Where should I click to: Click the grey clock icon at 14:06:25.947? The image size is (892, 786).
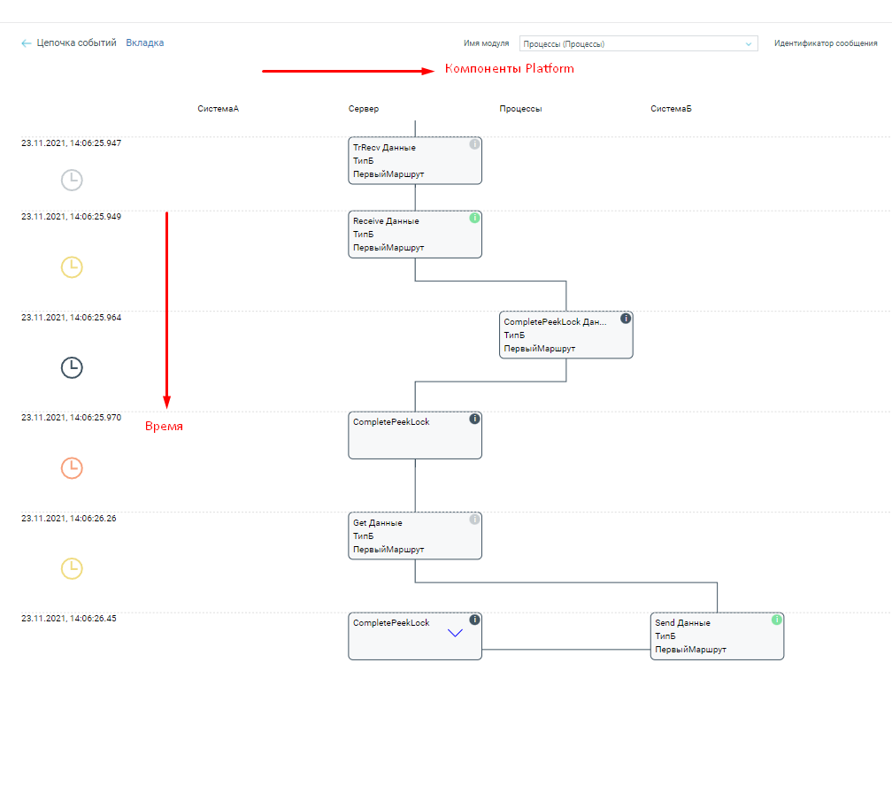click(72, 181)
